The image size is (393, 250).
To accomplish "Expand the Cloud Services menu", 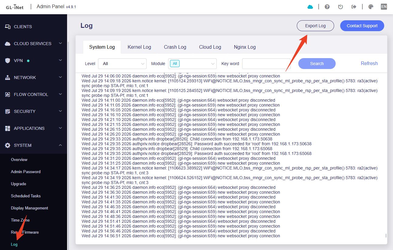I will pos(33,44).
